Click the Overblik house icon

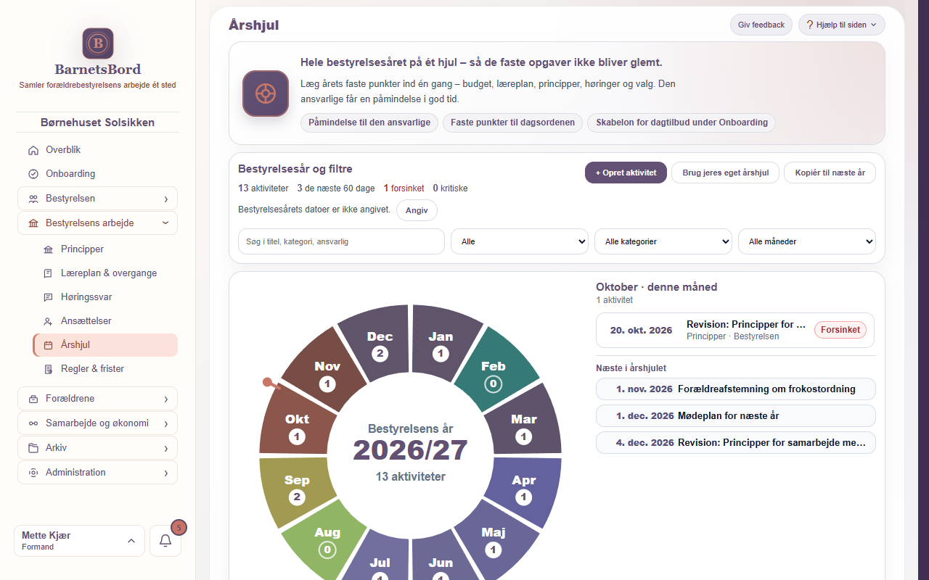point(33,150)
